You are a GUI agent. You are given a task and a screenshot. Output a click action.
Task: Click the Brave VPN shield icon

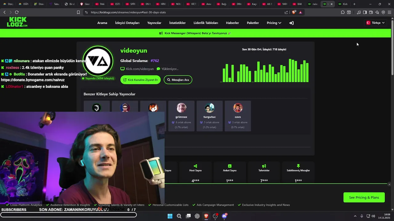(383, 12)
